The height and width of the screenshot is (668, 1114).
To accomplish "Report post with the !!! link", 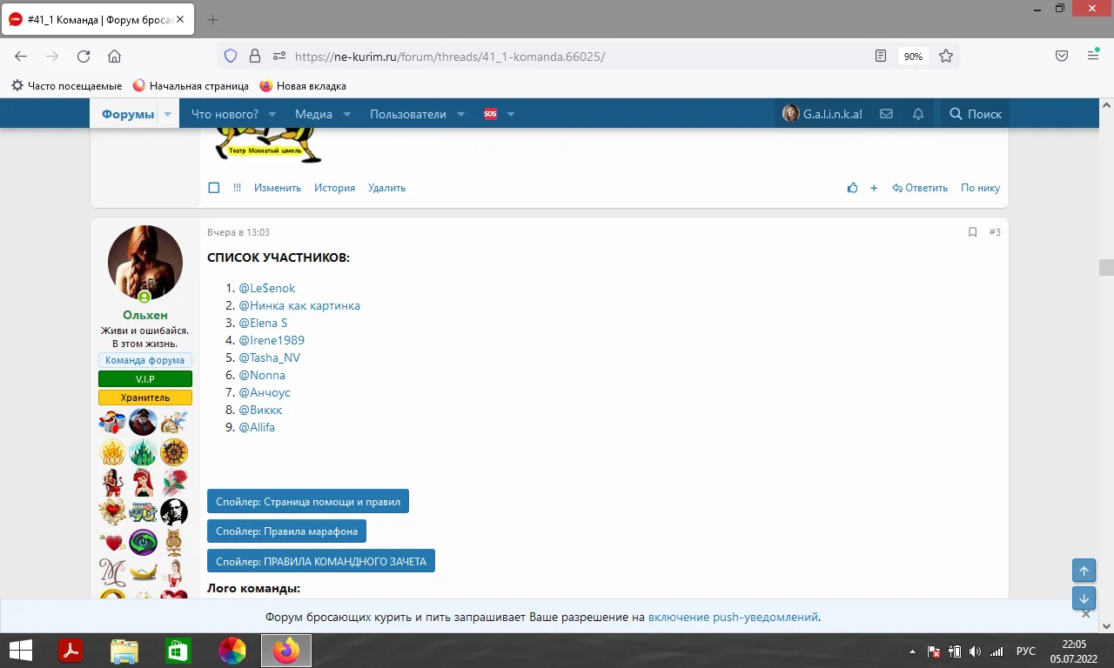I will click(x=238, y=188).
